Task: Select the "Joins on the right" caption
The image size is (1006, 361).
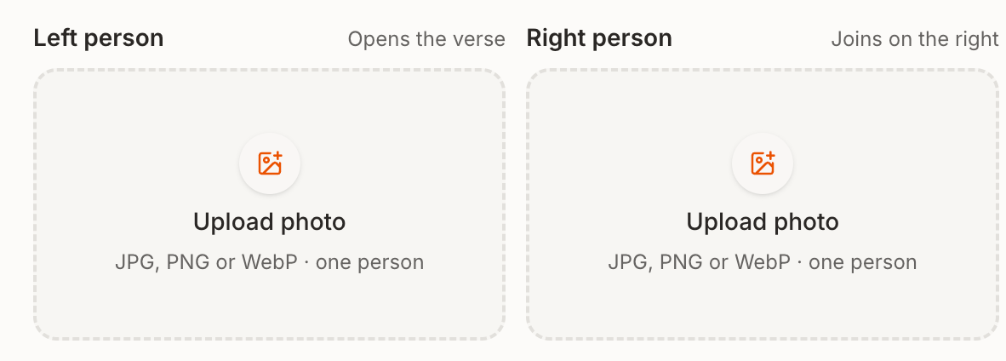Action: [915, 39]
